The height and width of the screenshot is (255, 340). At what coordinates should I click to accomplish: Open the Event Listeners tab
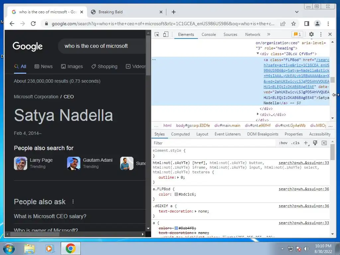[227, 134]
